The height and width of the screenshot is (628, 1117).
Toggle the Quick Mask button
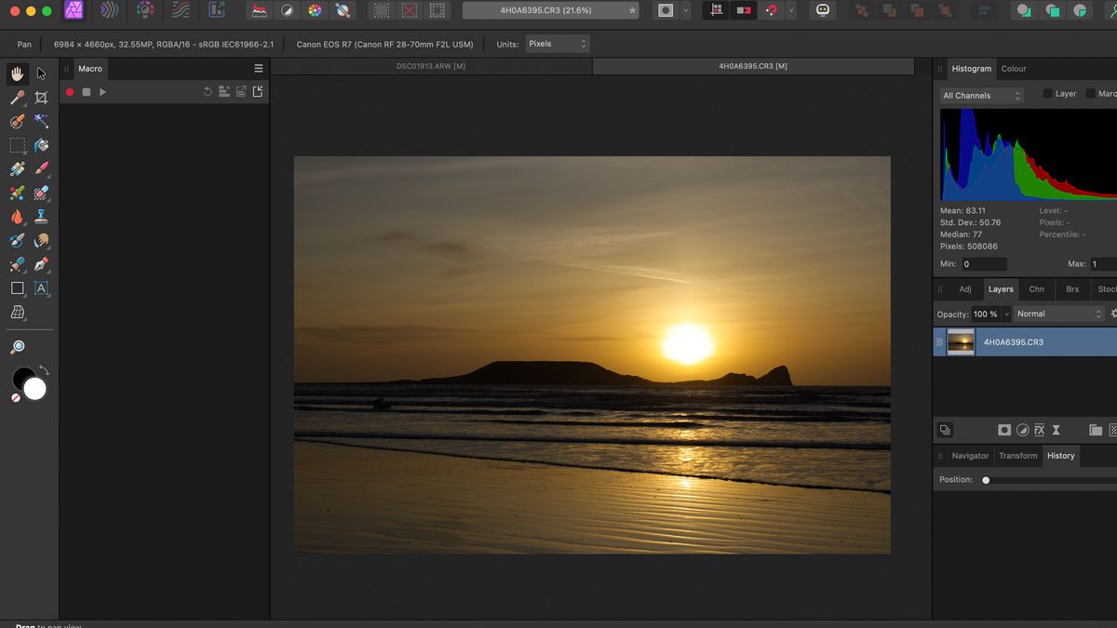click(665, 11)
